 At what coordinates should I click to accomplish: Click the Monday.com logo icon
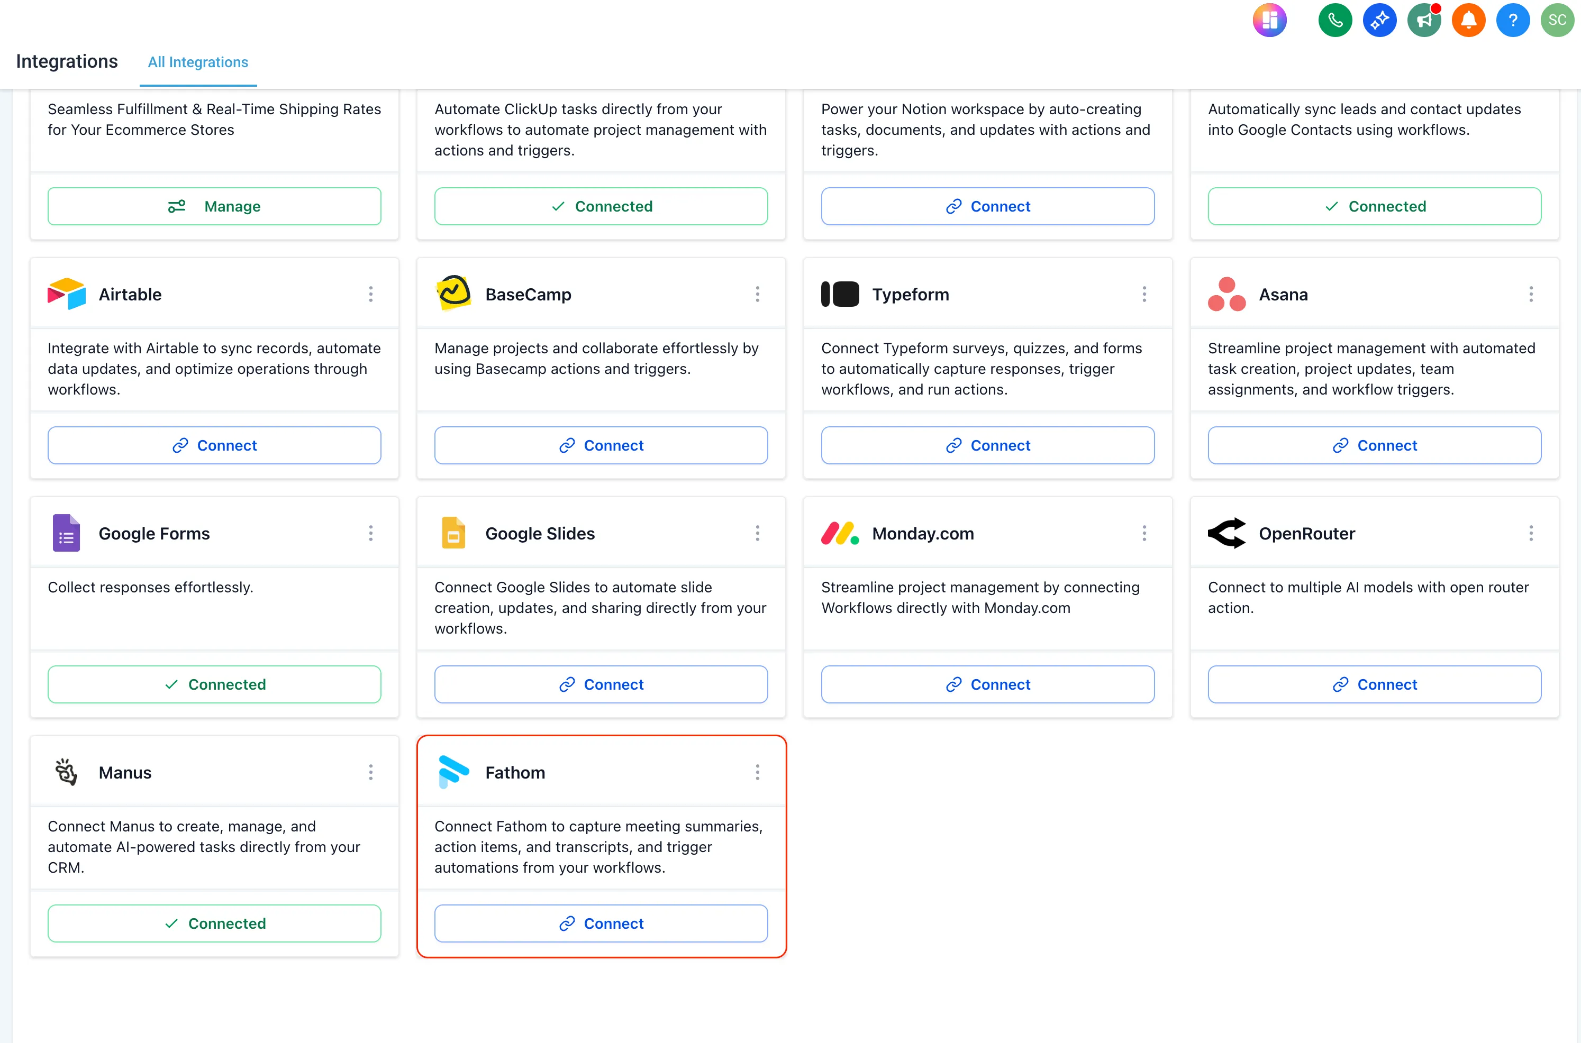pyautogui.click(x=840, y=533)
